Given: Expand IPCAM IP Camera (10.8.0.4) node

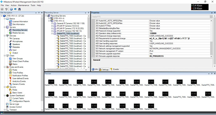Looking at the screenshot, I should (52, 26).
